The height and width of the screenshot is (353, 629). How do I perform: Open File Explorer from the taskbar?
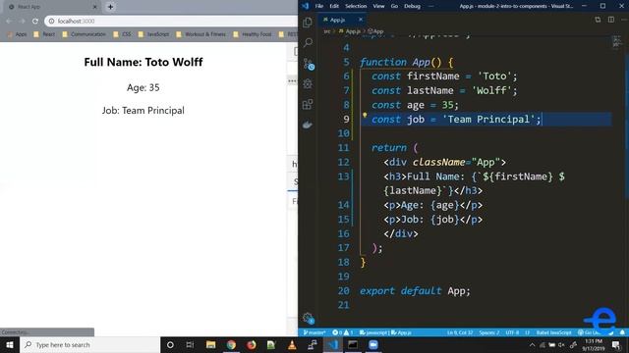[210, 344]
